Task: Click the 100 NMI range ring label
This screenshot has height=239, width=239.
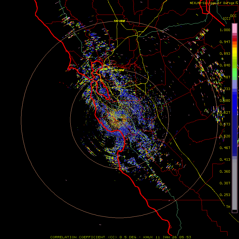Action: click(x=119, y=21)
